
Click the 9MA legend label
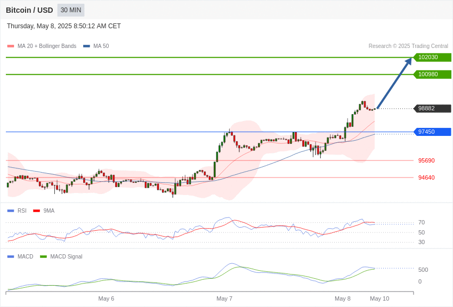[x=49, y=211]
